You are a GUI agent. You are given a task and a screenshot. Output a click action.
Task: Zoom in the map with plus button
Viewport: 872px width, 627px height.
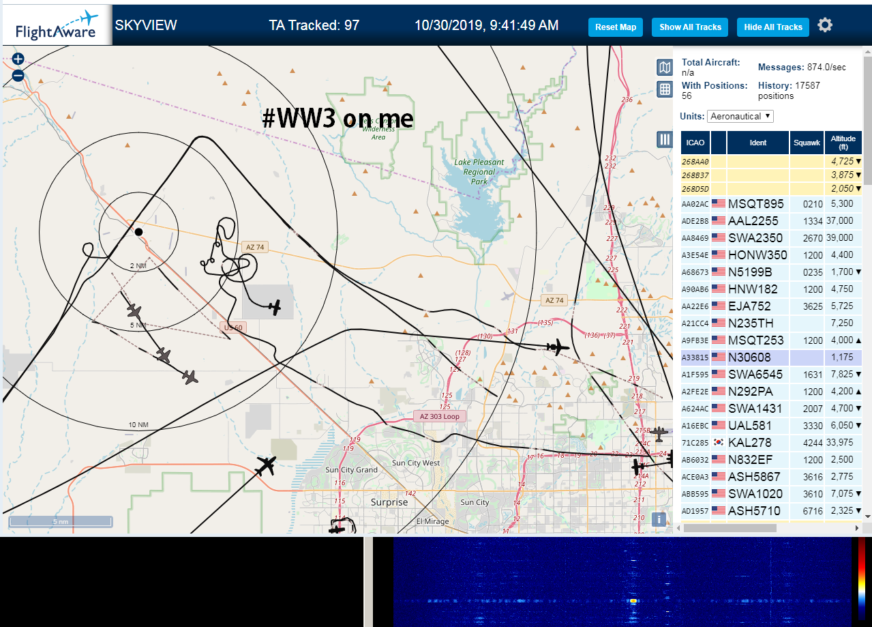[18, 59]
